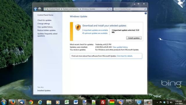Click the yellow warning shield icon
Image resolution: width=186 pixels, height=105 pixels.
click(x=78, y=27)
